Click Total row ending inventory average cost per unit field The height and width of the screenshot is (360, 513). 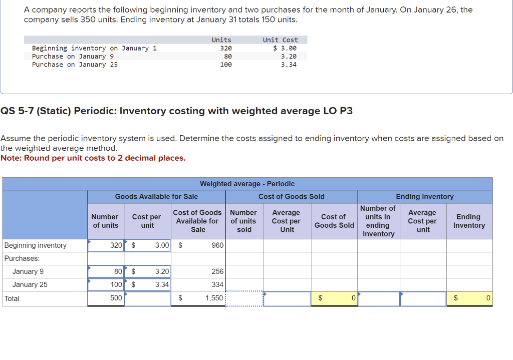tap(423, 298)
